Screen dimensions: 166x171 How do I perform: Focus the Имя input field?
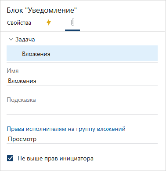[x=82, y=81]
